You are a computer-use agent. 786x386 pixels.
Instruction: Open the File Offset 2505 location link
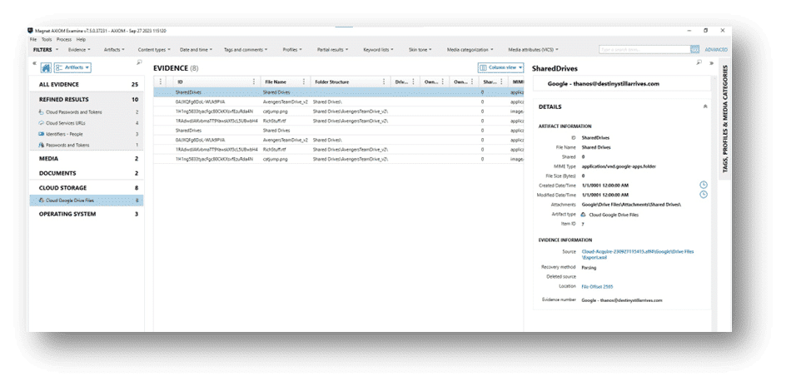click(x=597, y=287)
